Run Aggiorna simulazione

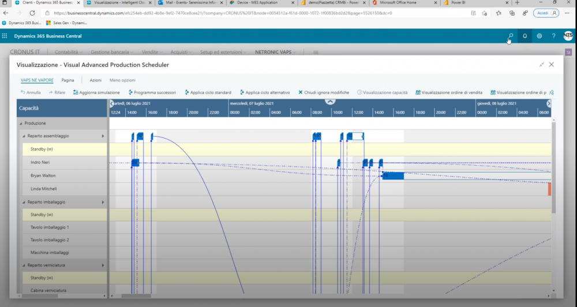point(96,92)
